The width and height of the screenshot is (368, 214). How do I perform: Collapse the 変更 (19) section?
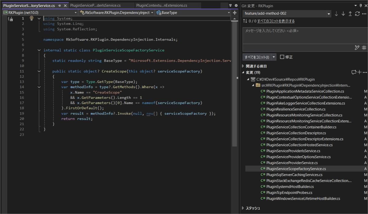pyautogui.click(x=243, y=72)
